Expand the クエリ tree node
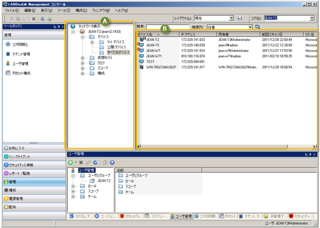This screenshot has width=320, height=228. click(x=82, y=63)
